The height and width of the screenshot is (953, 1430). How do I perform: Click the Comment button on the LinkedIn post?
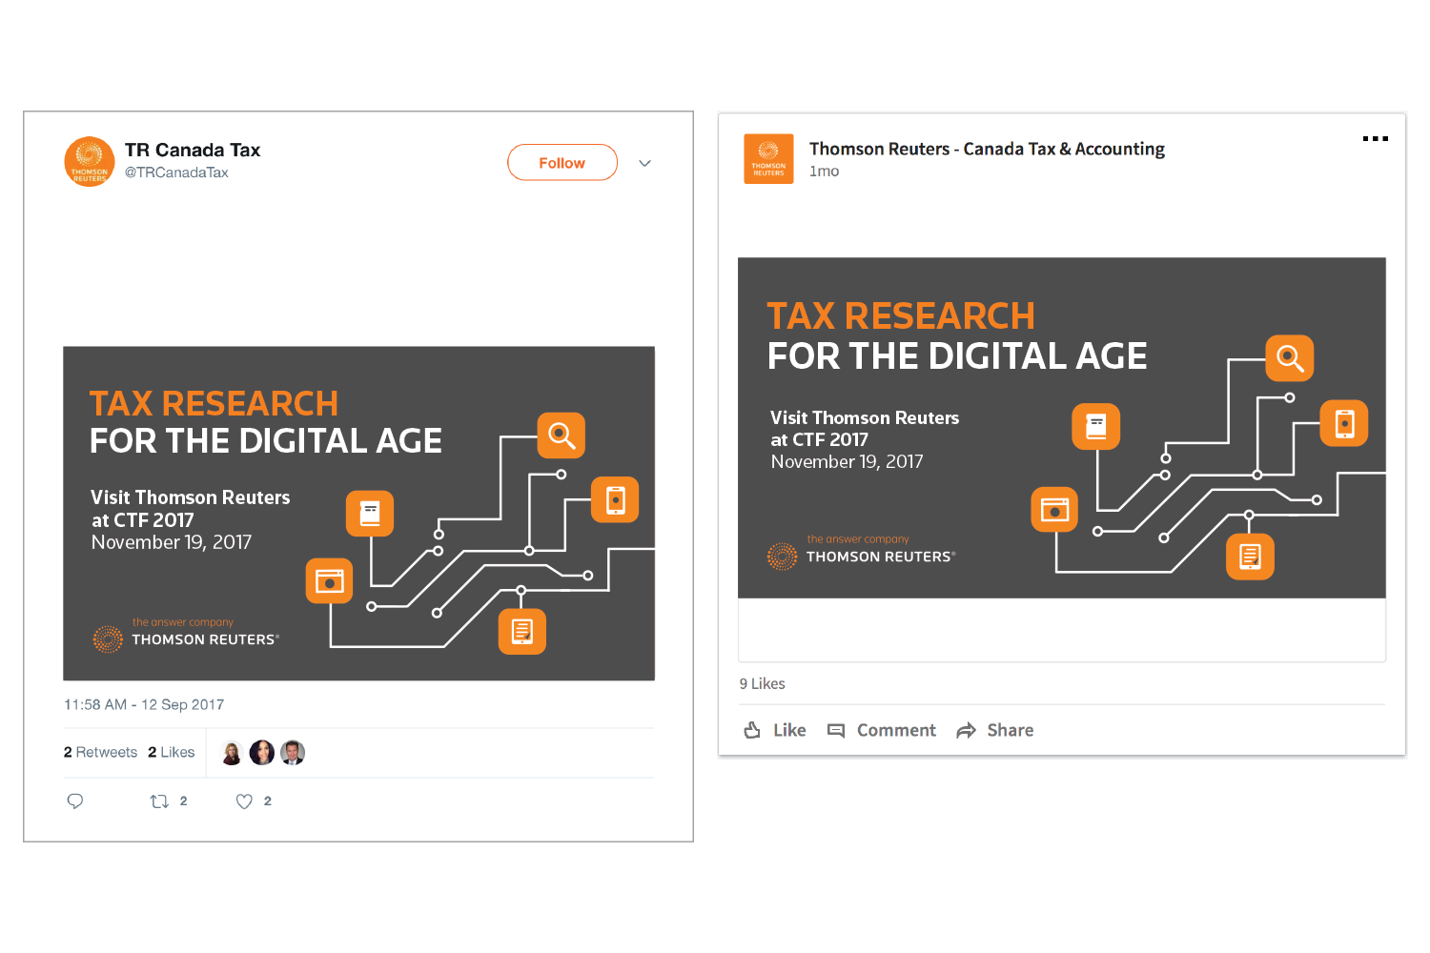click(x=882, y=730)
